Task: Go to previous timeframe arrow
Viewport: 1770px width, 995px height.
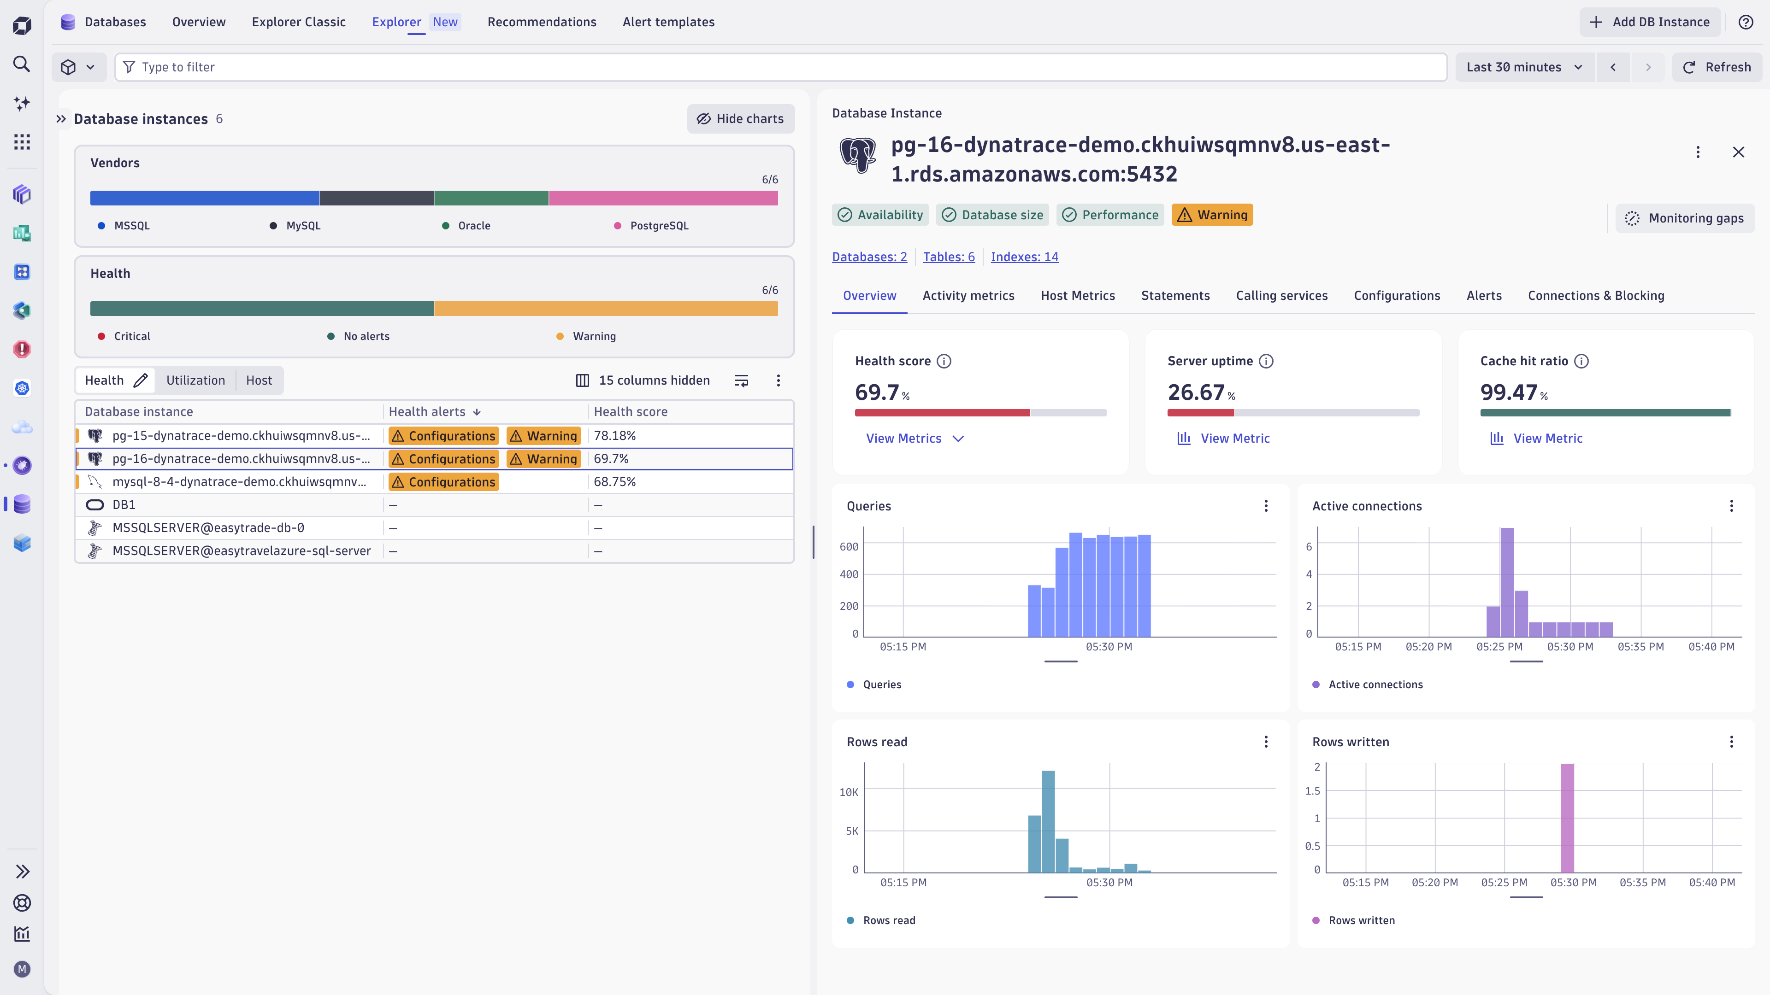Action: click(1613, 67)
